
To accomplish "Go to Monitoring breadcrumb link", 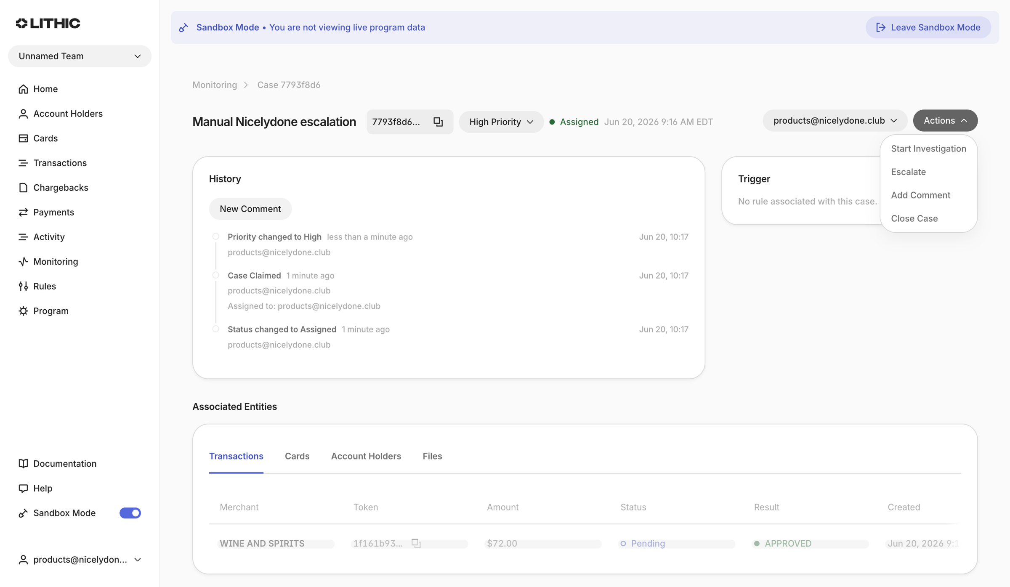I will (215, 85).
